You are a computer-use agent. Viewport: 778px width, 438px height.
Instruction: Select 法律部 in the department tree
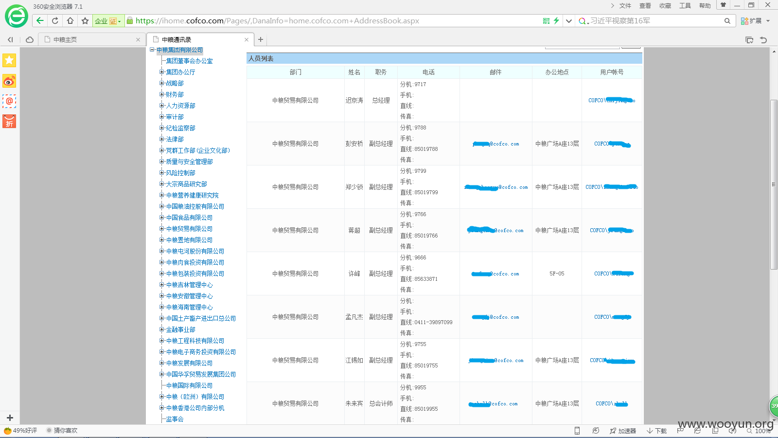[175, 139]
